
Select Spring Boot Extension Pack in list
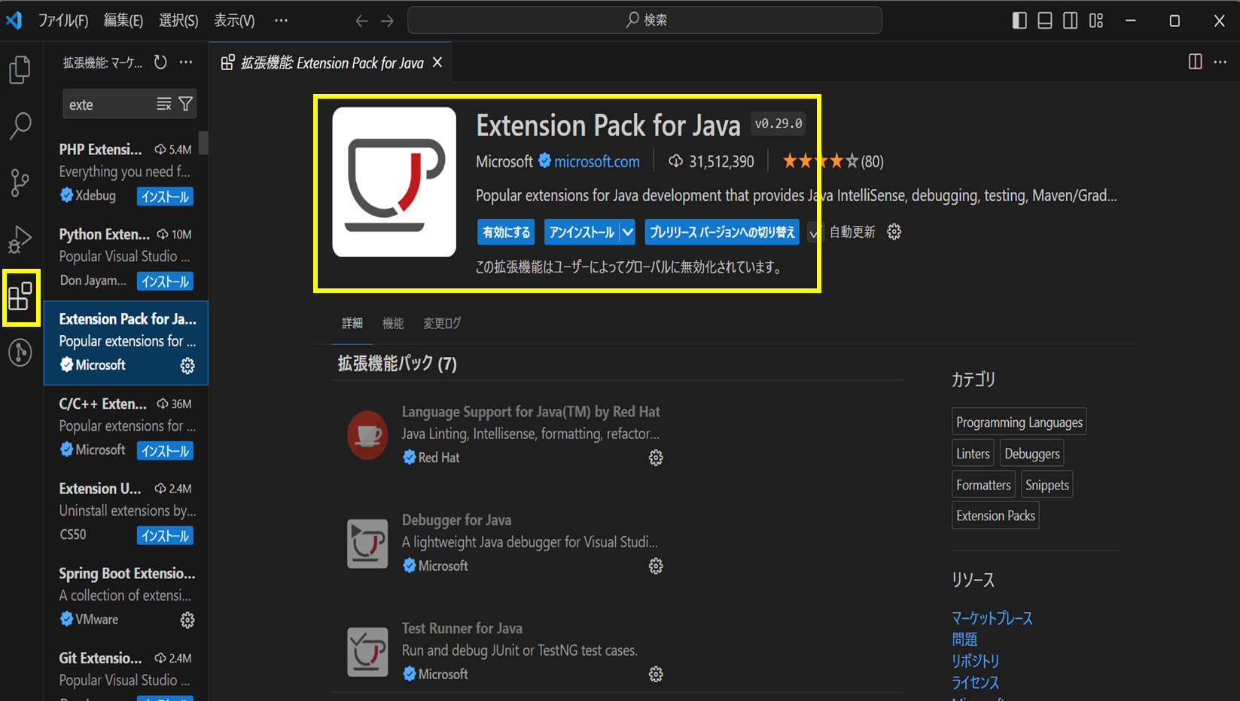click(126, 598)
